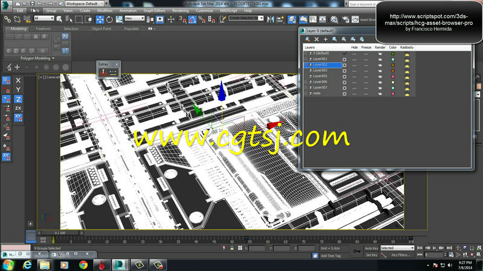483x271 pixels.
Task: Choose the Rectangular Selection Region tool
Action: [78, 19]
